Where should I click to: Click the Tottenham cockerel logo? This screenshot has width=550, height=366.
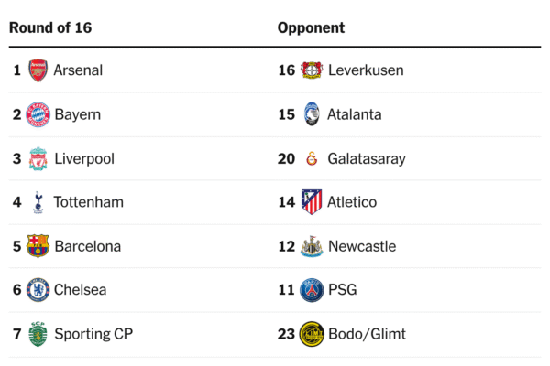click(38, 202)
